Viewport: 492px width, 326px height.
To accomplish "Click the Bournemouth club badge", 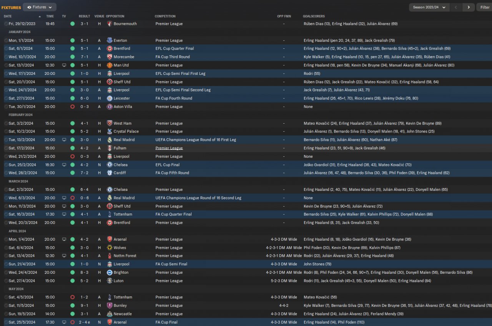I will coord(110,24).
